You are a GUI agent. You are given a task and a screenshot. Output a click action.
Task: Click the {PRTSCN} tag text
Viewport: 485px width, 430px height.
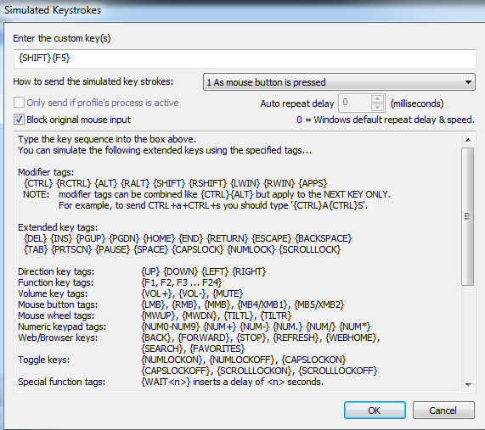[71, 249]
